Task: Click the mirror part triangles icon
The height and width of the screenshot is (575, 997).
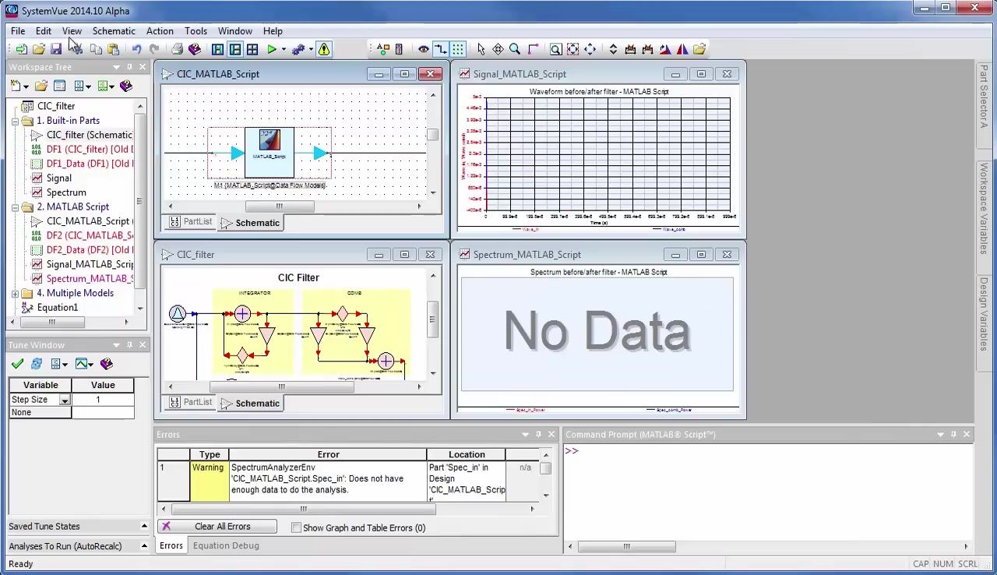Action: tap(682, 49)
